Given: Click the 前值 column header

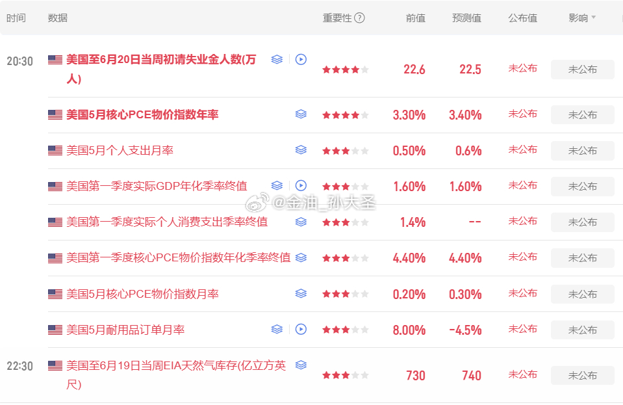Looking at the screenshot, I should tap(416, 18).
